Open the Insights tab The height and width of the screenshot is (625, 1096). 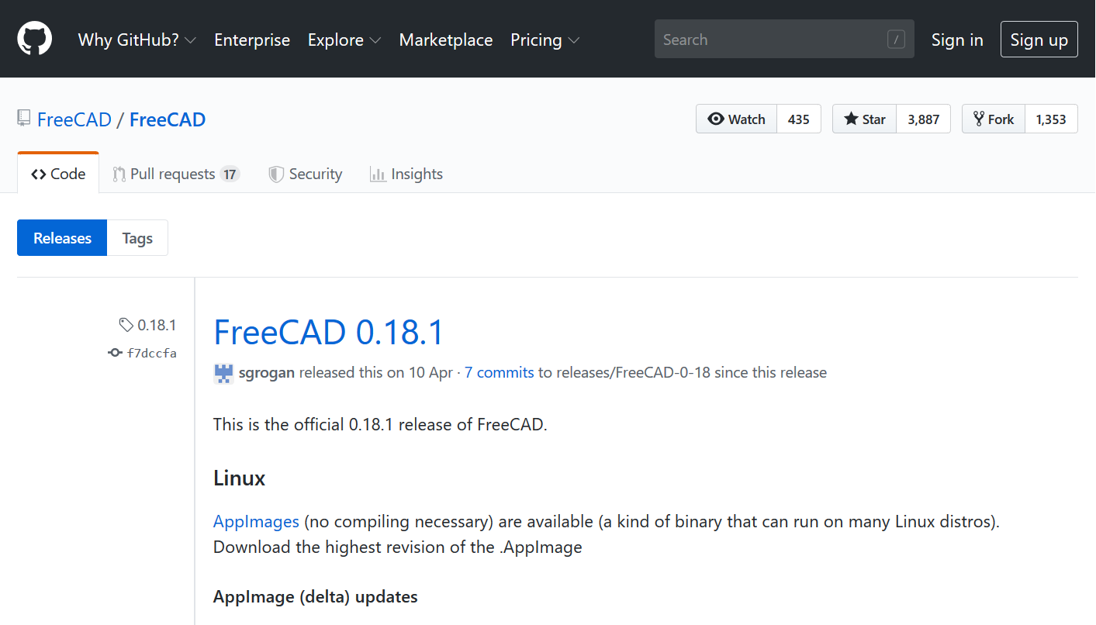406,174
